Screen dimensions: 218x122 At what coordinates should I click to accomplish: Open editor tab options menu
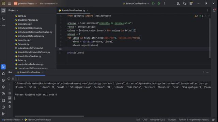coord(208,11)
